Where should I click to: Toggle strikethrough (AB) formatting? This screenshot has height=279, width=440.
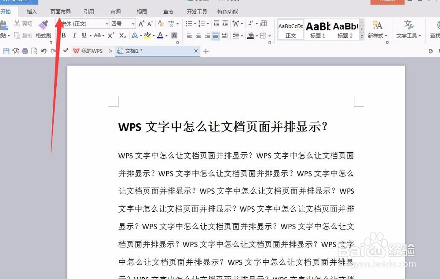[97, 35]
